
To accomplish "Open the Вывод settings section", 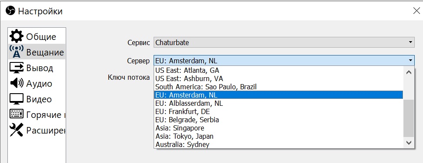I will coord(37,68).
